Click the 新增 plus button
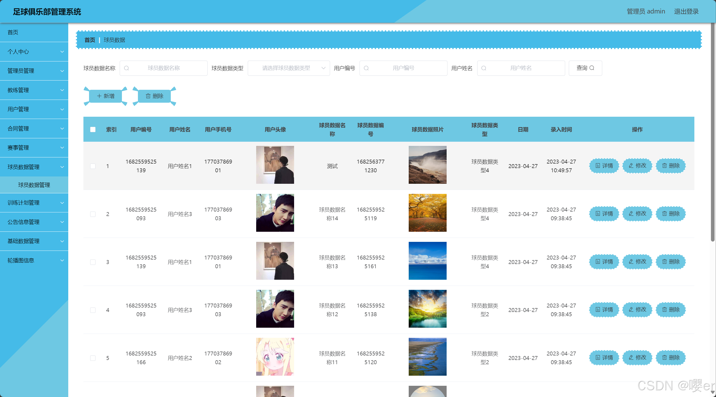The width and height of the screenshot is (716, 397). click(106, 96)
